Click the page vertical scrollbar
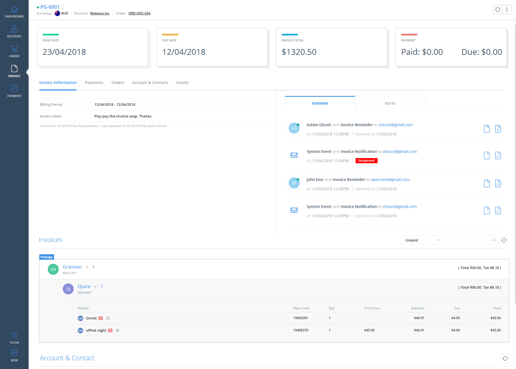The width and height of the screenshot is (516, 369). 515,164
